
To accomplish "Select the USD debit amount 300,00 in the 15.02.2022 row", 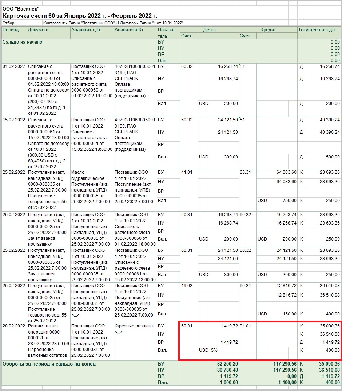I will (x=231, y=157).
